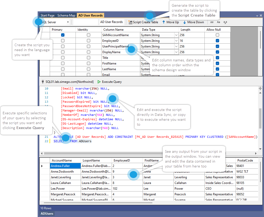Uncheck Allow Null for DisplayName
Screen dimensions: 264x217
[218, 52]
